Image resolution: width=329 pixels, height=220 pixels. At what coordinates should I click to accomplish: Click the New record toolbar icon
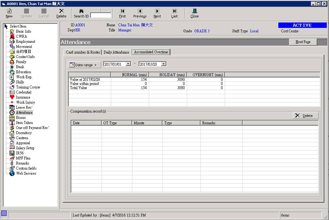click(9, 11)
